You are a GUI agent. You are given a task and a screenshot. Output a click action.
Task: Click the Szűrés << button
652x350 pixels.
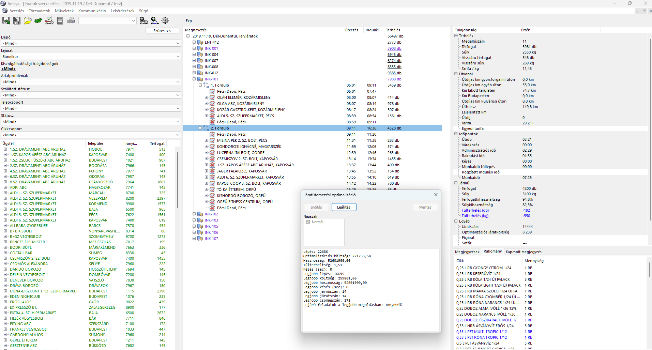[x=162, y=31]
